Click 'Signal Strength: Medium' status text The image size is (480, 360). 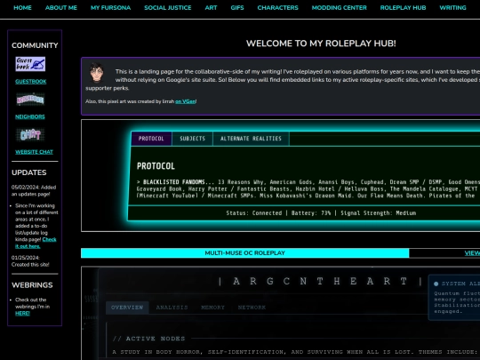tap(378, 212)
